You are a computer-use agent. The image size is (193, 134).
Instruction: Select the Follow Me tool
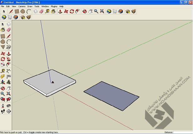point(8,59)
